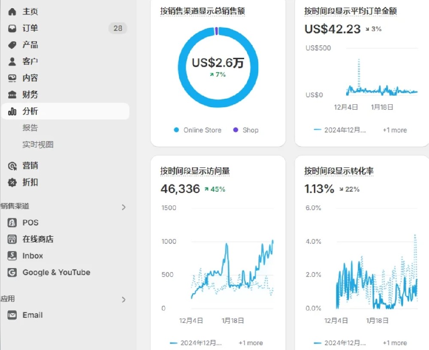Image resolution: width=429 pixels, height=350 pixels.
Task: Click +1 more in average order card
Action: [395, 130]
